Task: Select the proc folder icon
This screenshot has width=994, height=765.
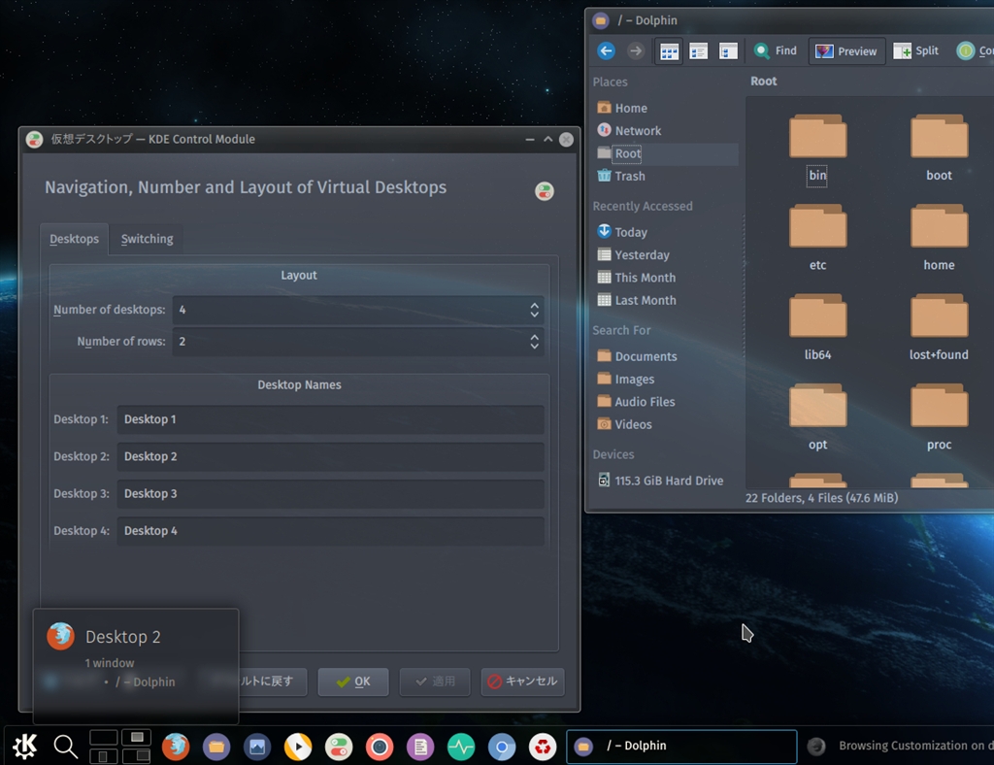Action: tap(939, 406)
